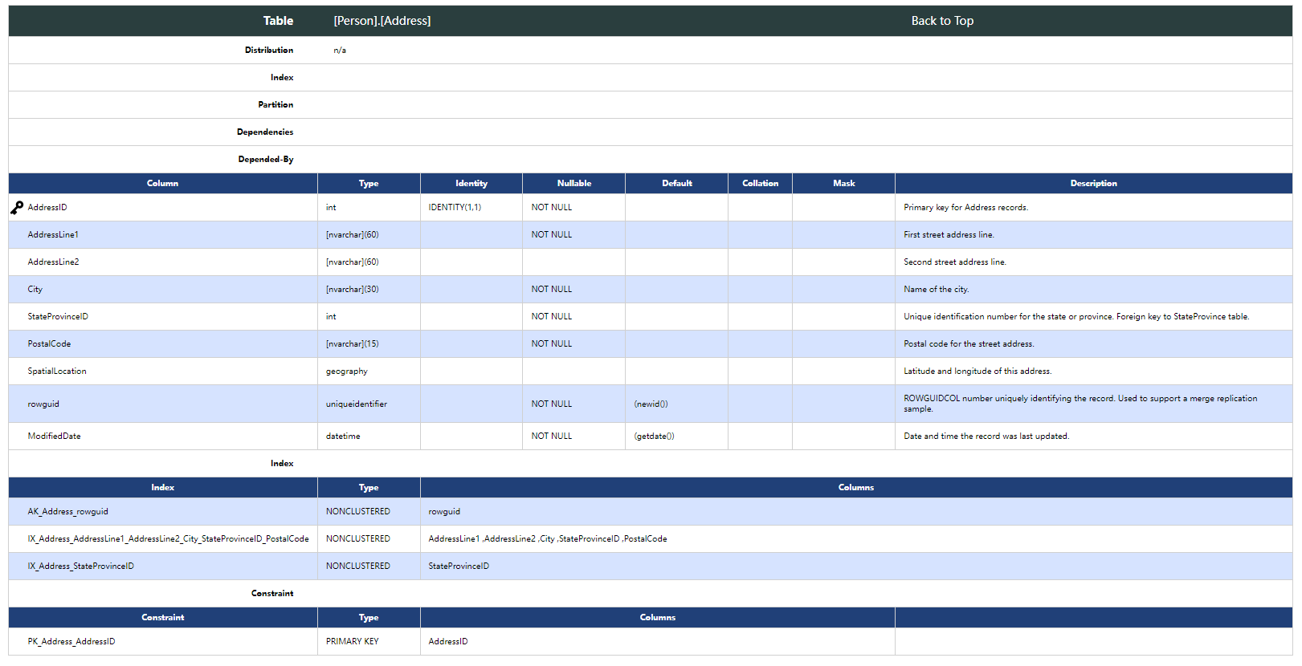Click the Default column header

[677, 184]
